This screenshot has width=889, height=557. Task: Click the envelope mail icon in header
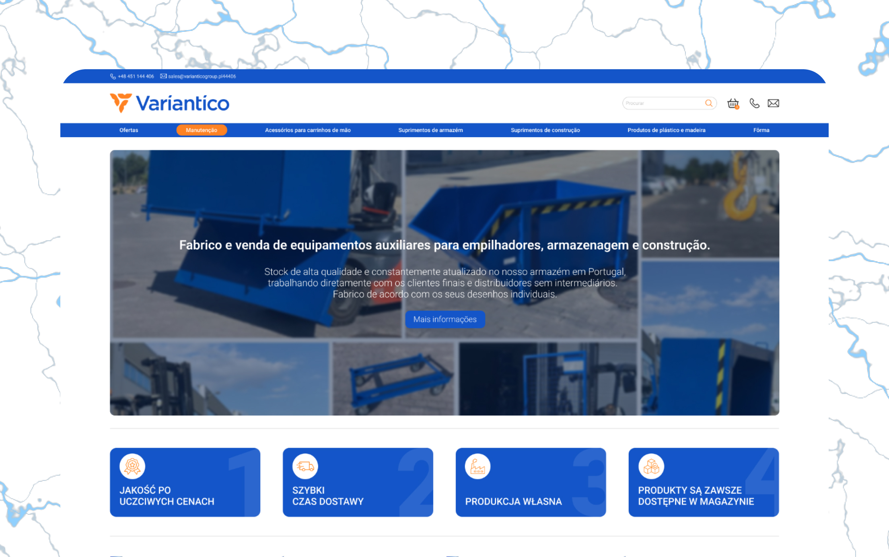(x=773, y=103)
